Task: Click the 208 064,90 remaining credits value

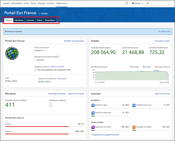Action: (x=103, y=52)
